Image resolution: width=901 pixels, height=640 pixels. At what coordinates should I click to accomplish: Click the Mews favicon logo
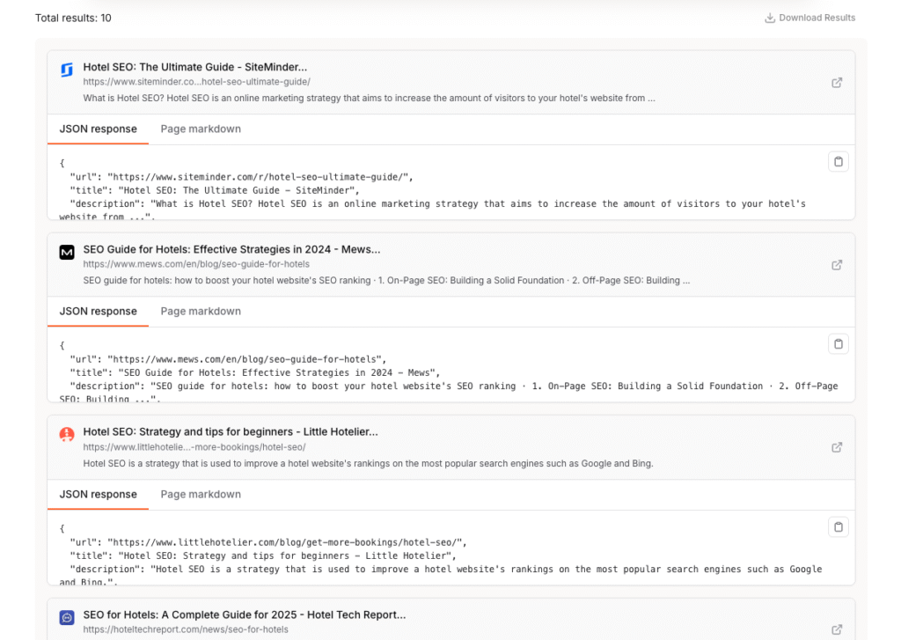click(67, 253)
